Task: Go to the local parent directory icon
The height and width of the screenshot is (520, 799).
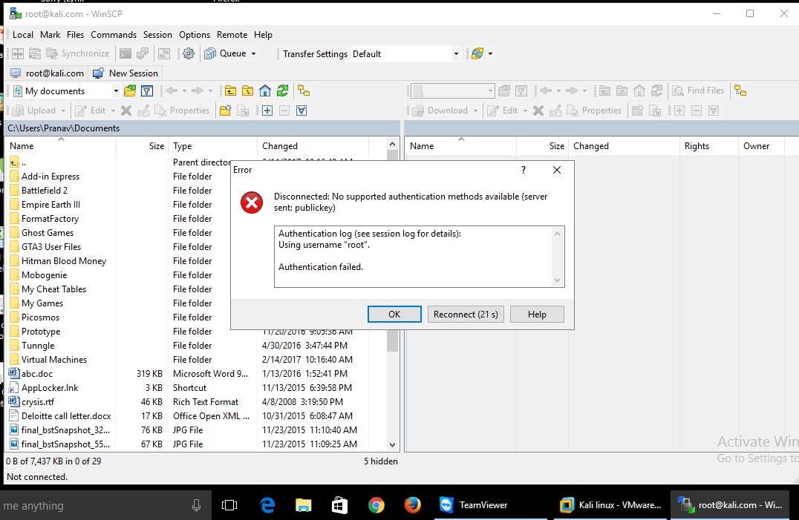Action: click(230, 90)
